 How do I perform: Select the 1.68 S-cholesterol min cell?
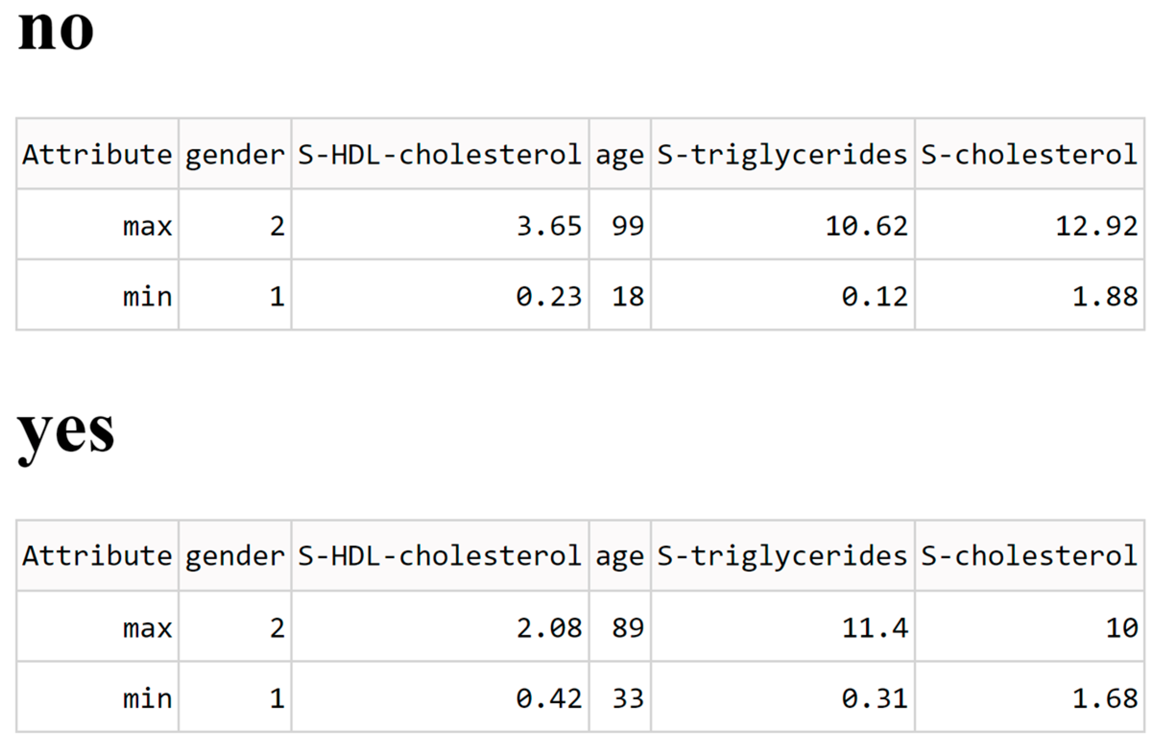(x=1105, y=699)
